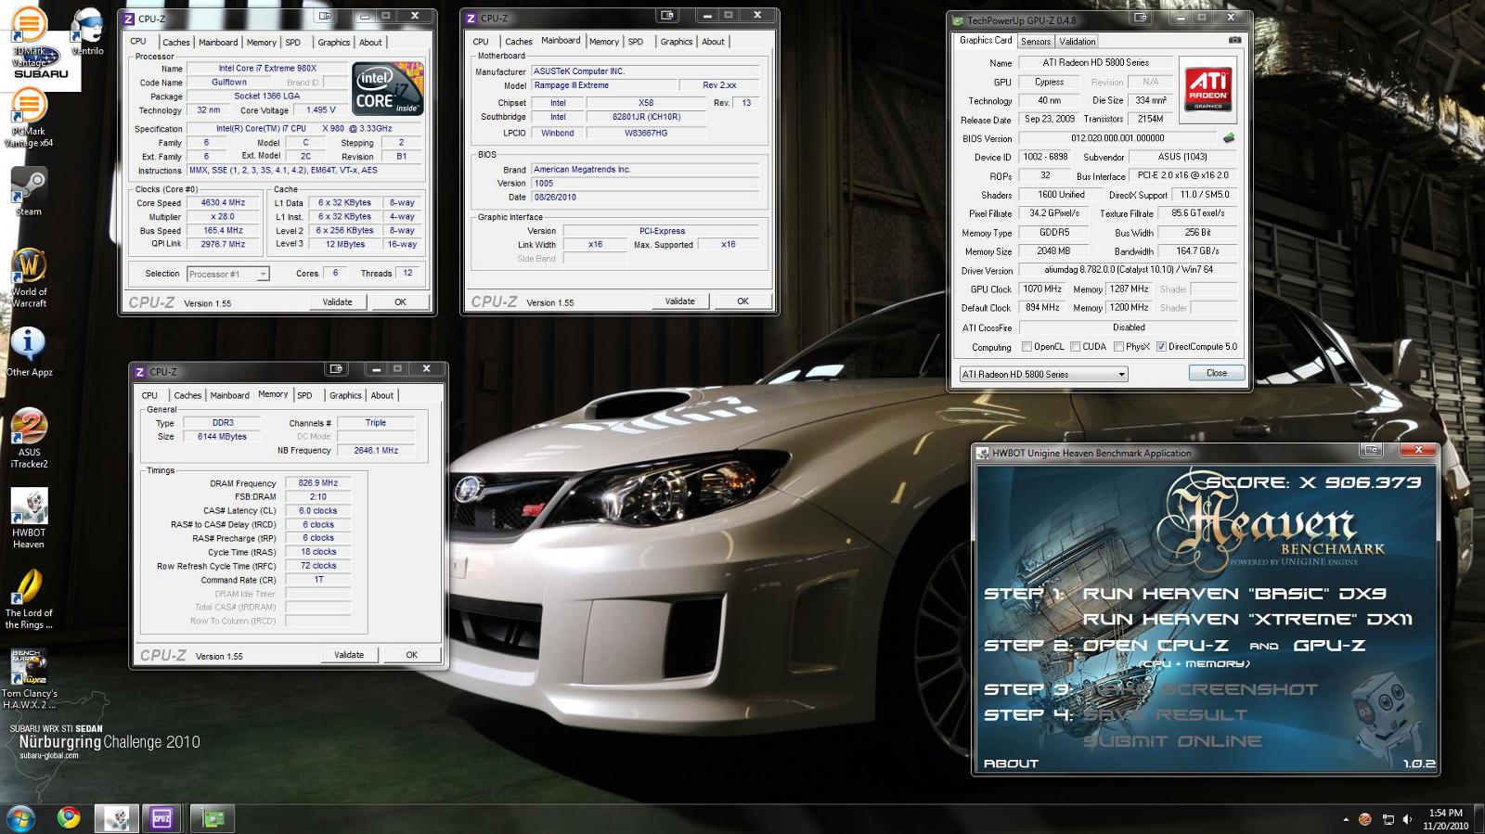Click Validate in the CPU-Z Memory window

[349, 654]
